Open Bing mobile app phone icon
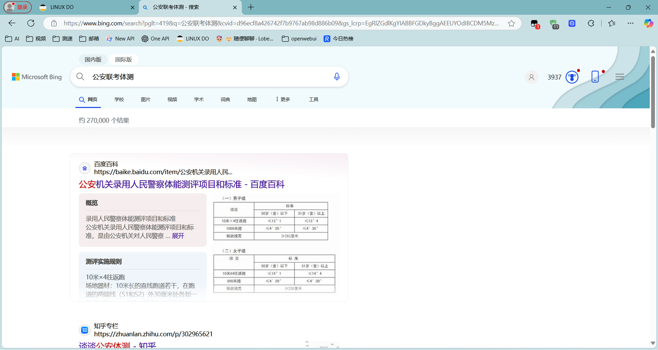Screen dimensions: 658x350 tap(595, 77)
